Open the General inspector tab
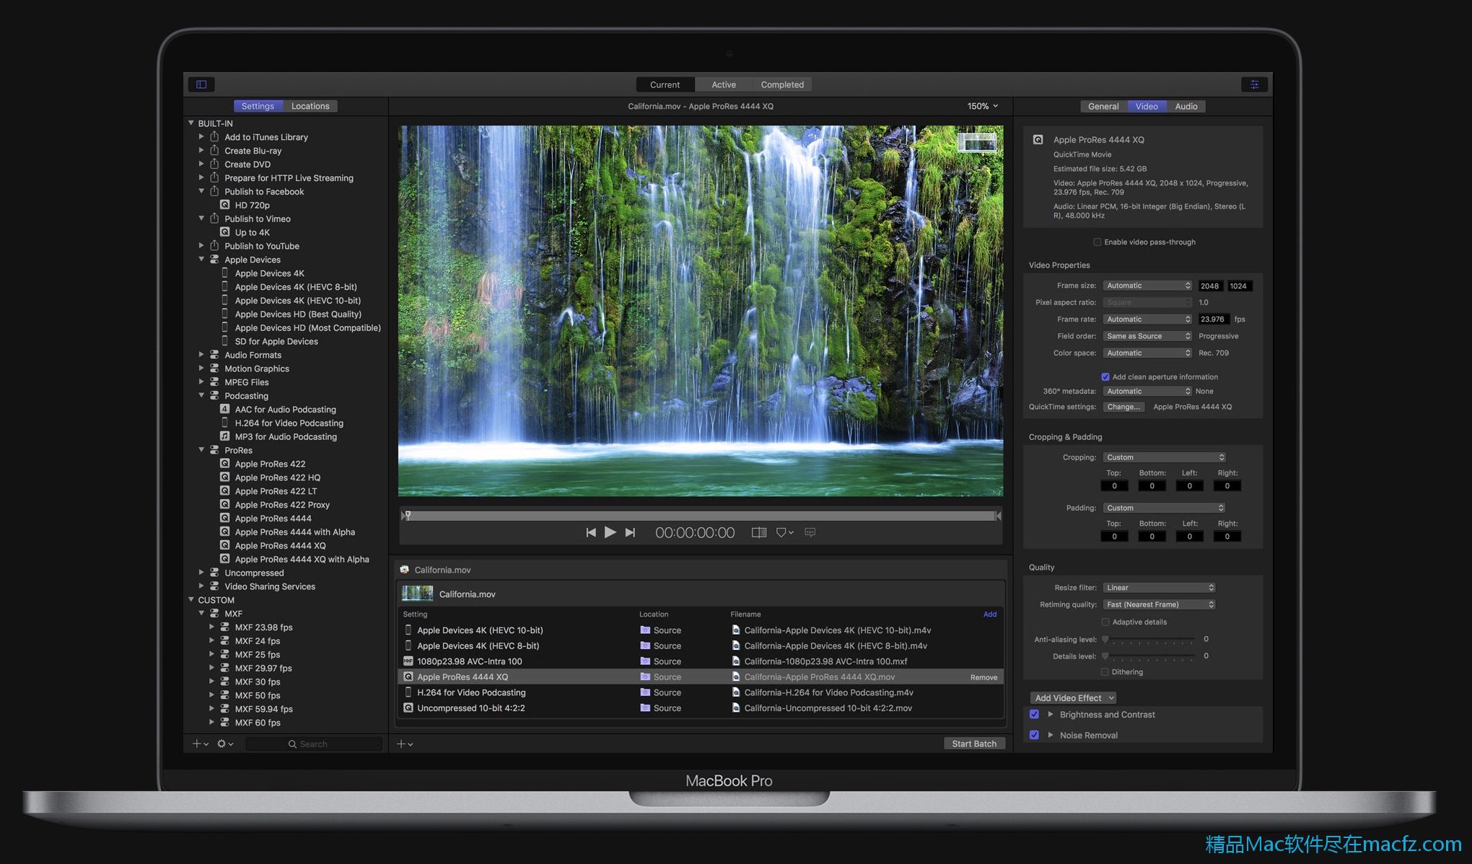This screenshot has height=864, width=1472. tap(1103, 106)
